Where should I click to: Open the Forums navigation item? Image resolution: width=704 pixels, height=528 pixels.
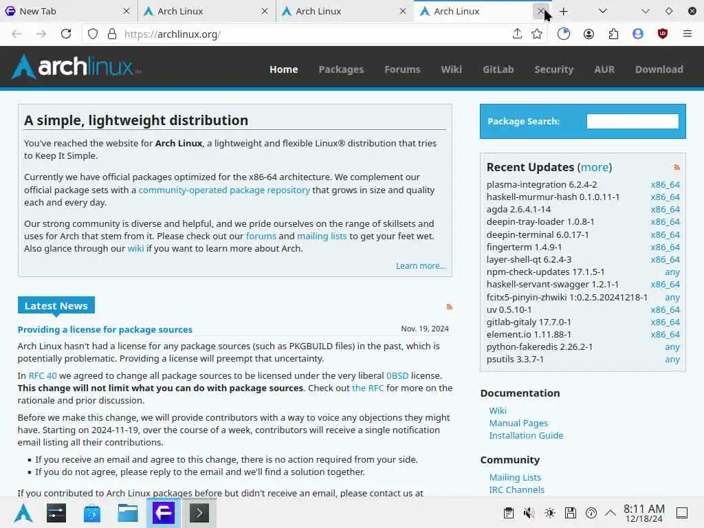coord(402,69)
